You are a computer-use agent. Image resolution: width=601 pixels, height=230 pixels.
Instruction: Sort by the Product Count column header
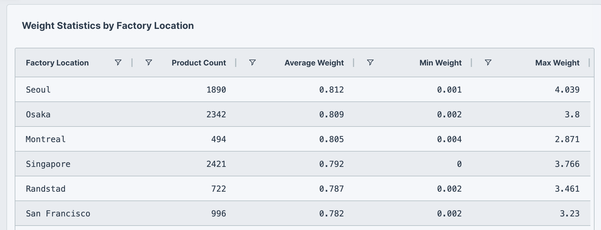pos(199,63)
